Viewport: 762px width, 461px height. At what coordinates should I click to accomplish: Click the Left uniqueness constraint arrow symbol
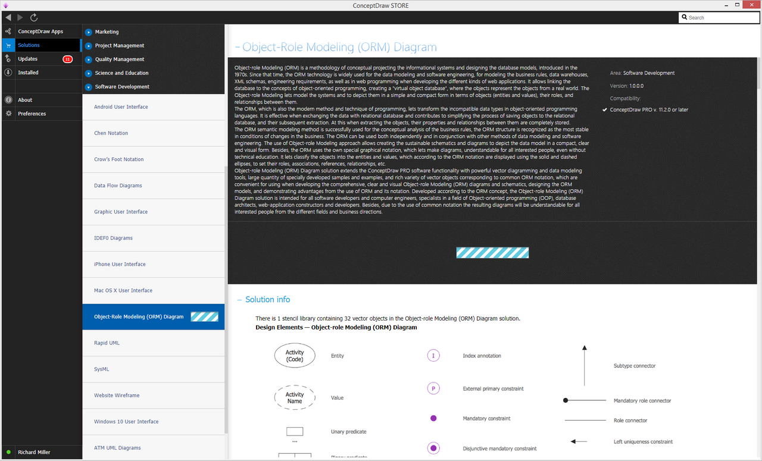coord(579,441)
